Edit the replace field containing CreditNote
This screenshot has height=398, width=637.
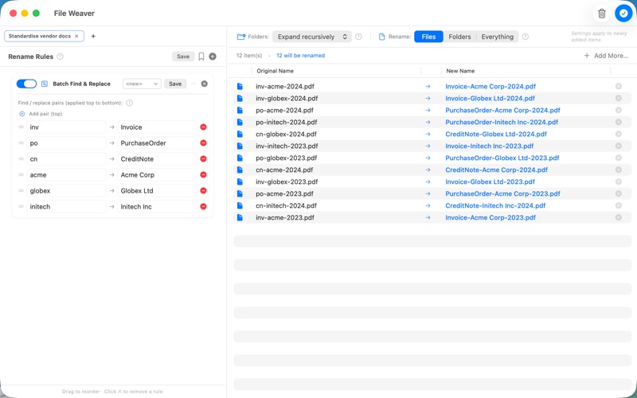point(157,158)
